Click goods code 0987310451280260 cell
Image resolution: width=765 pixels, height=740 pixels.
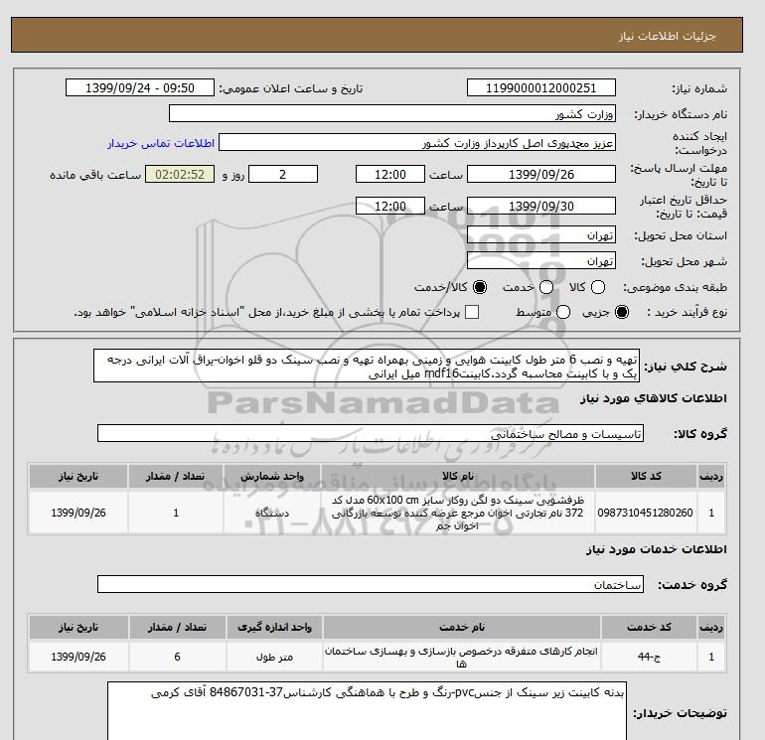point(646,513)
